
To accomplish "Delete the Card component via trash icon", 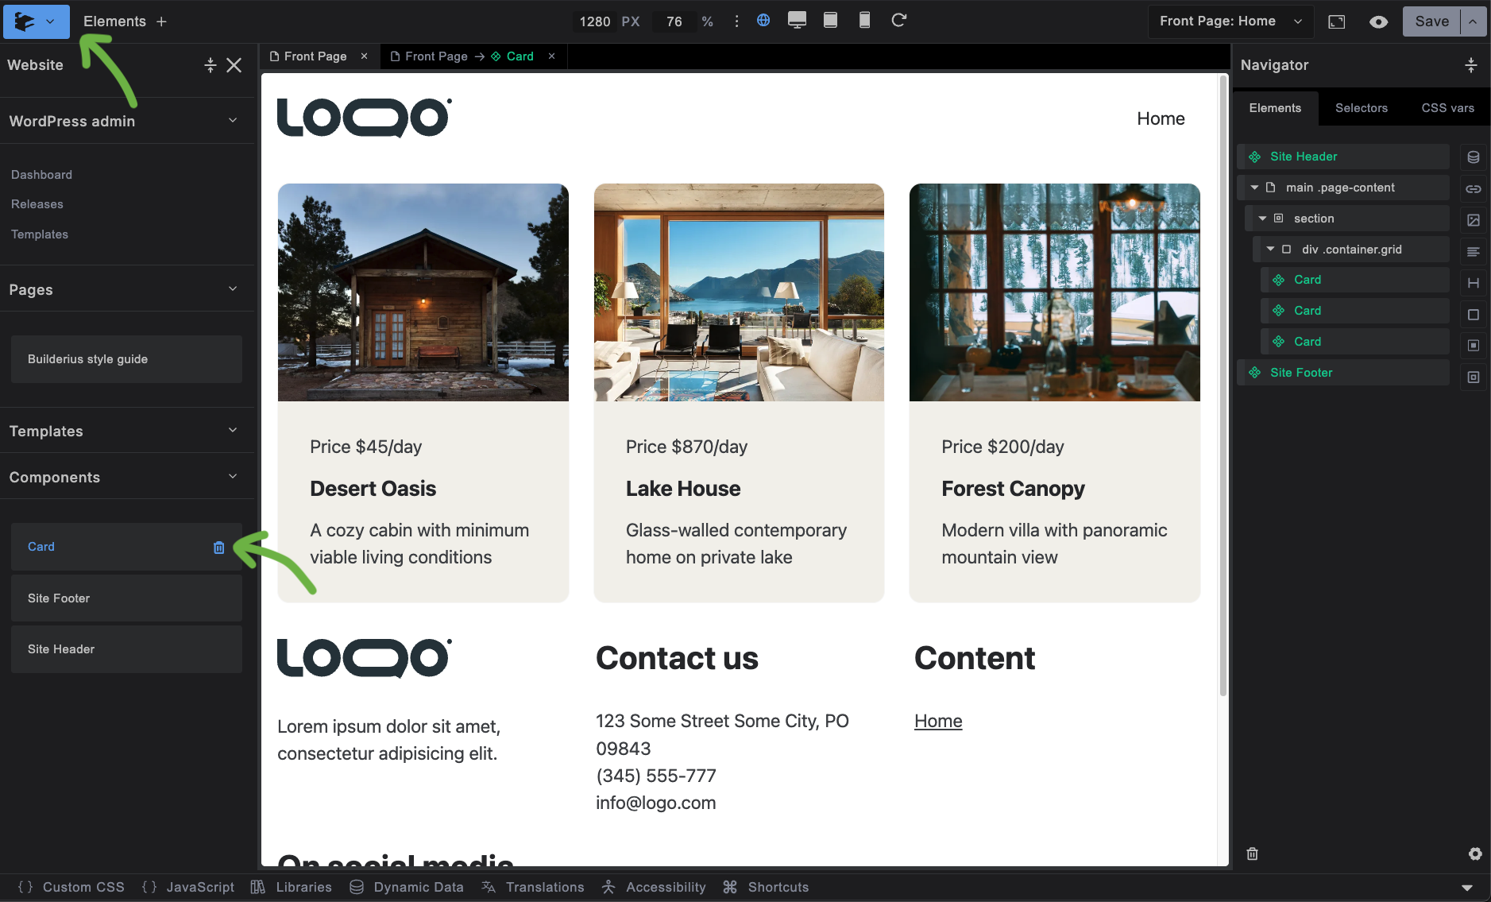I will coord(218,547).
